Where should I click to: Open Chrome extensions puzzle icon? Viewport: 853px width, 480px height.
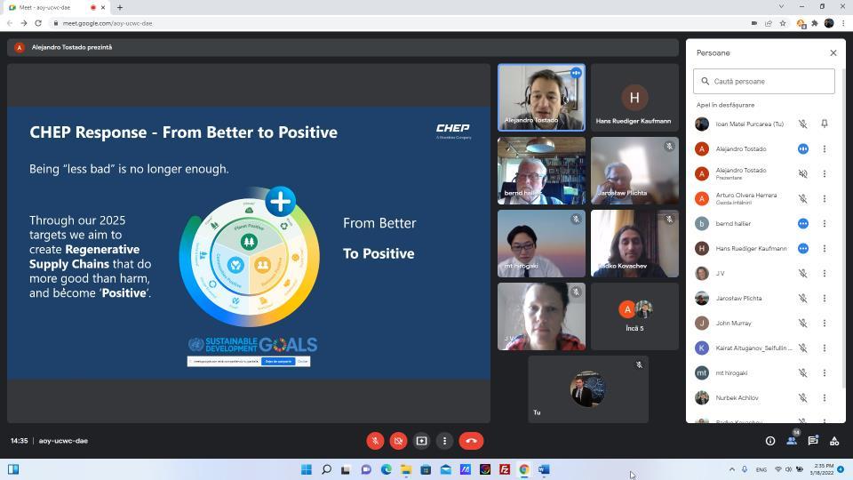(815, 23)
